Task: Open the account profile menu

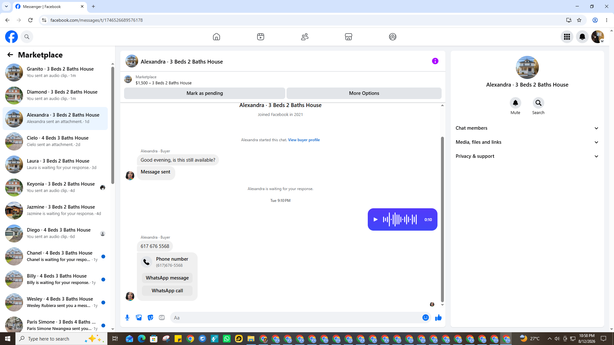Action: coord(598,37)
